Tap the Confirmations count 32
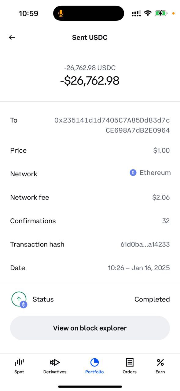Screen dimensions: 180x391 (x=166, y=221)
